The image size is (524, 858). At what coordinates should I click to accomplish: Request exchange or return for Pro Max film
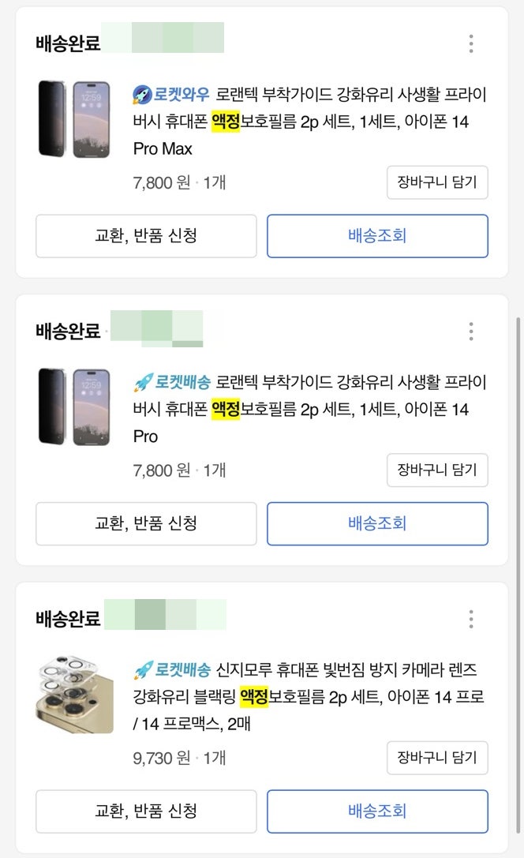point(146,236)
